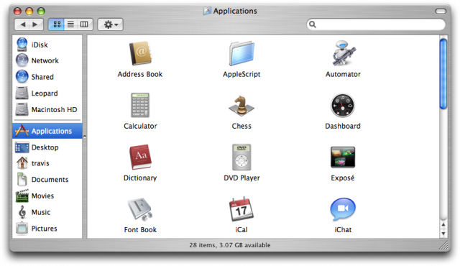Image resolution: width=460 pixels, height=266 pixels.
Task: Click the scroll up arrow
Action: 443,224
